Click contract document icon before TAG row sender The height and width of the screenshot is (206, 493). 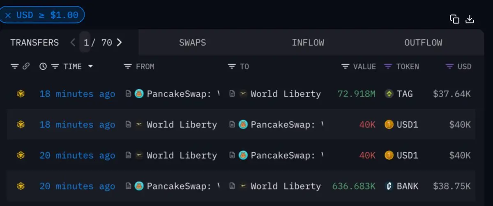click(x=129, y=94)
